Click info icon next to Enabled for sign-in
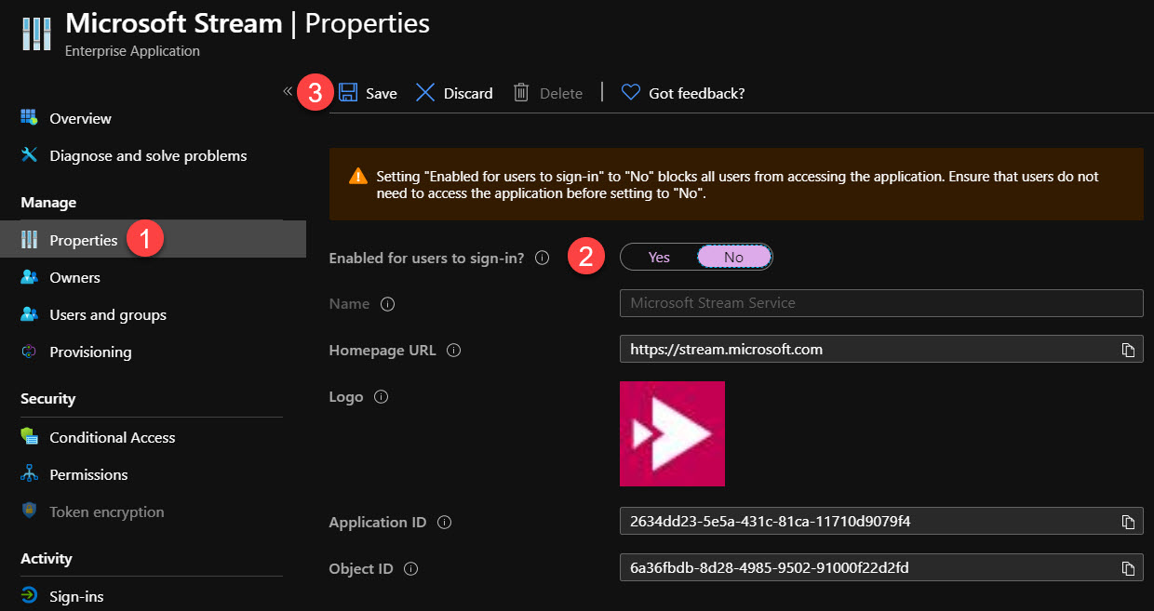Image resolution: width=1154 pixels, height=611 pixels. [x=542, y=258]
